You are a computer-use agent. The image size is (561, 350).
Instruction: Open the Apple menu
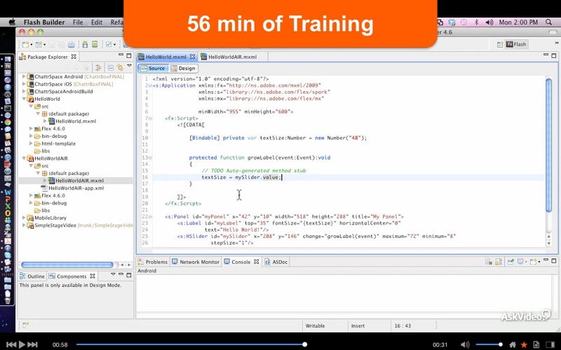click(12, 22)
